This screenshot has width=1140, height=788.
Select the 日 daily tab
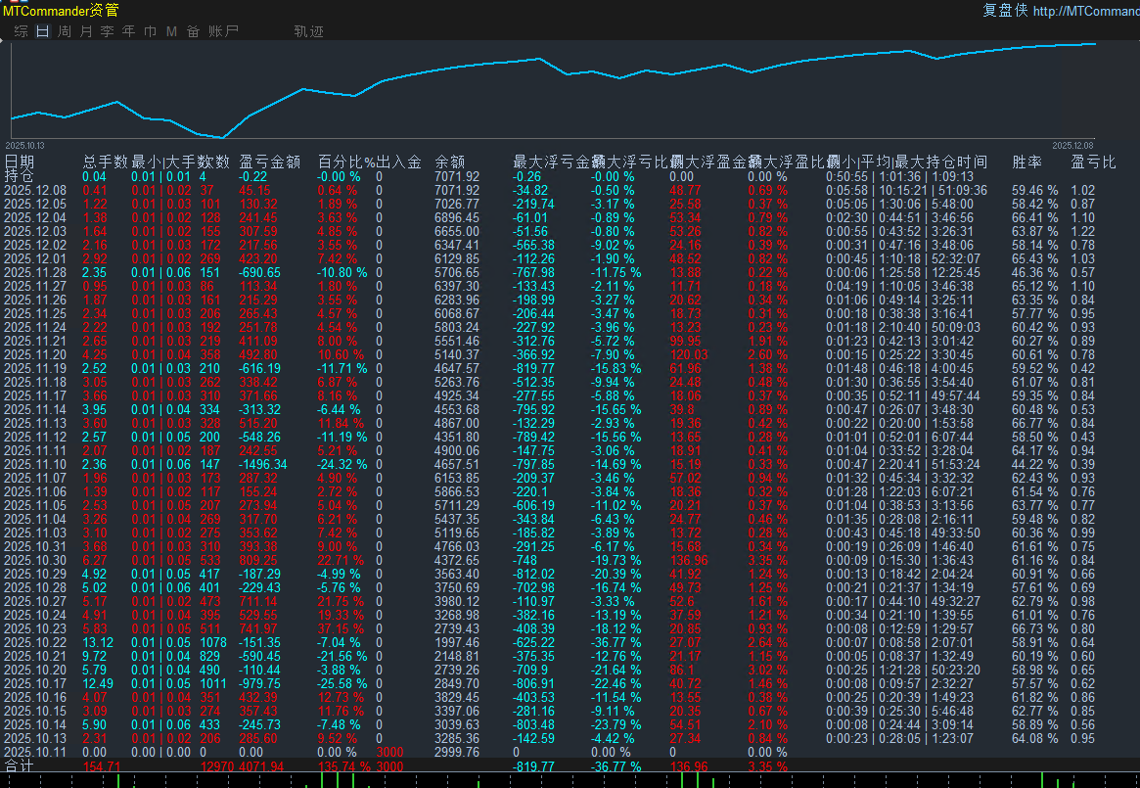(42, 31)
